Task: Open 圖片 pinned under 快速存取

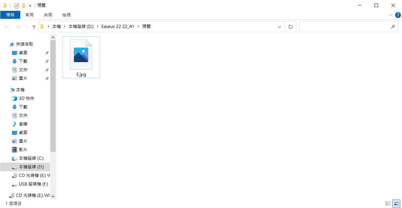Action: (23, 78)
